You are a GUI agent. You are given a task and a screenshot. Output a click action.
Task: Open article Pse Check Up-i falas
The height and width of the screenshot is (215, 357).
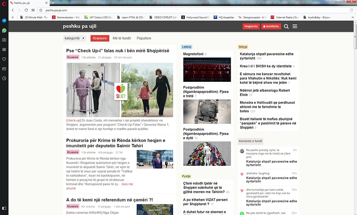118,51
